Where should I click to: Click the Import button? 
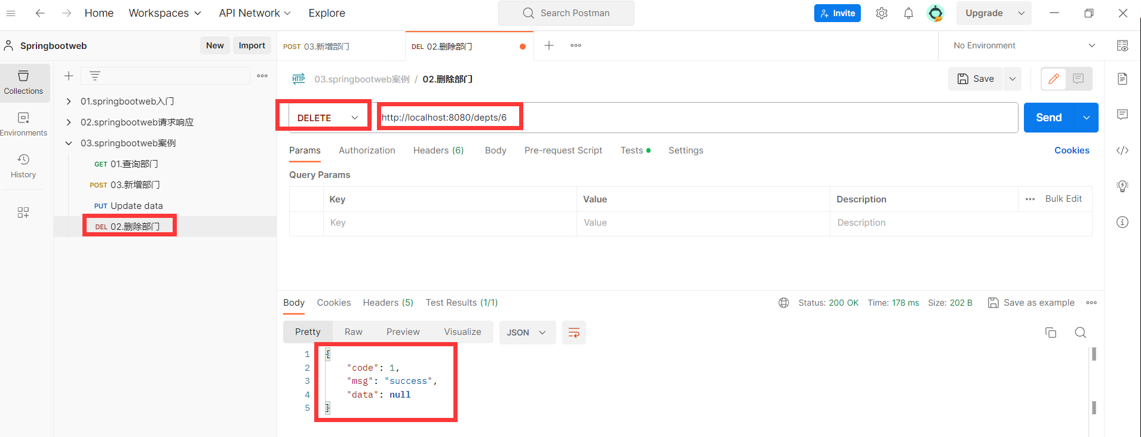click(x=251, y=45)
